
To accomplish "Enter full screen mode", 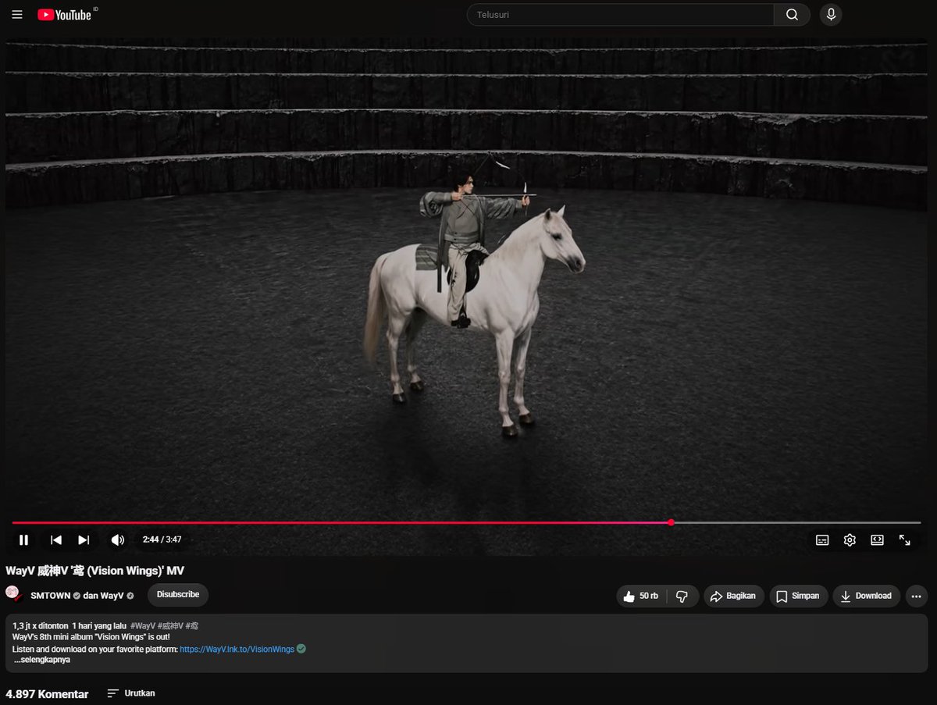I will click(x=904, y=539).
